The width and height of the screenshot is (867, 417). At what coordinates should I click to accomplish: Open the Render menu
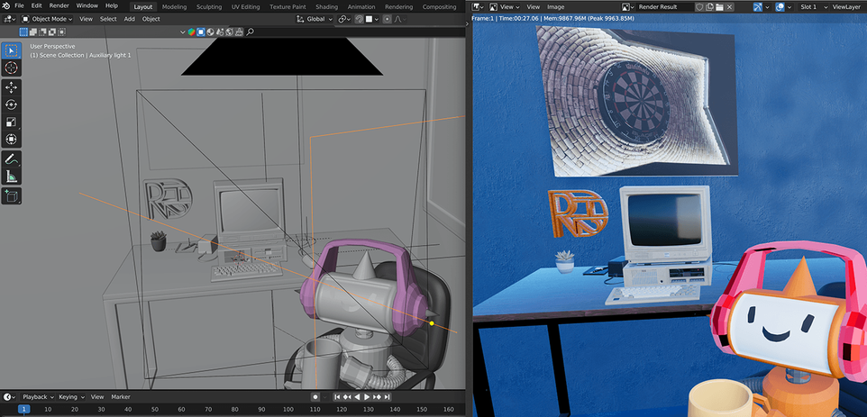pos(59,5)
